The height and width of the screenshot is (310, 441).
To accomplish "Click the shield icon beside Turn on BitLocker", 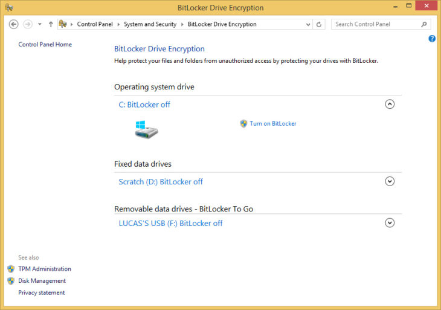I will pyautogui.click(x=243, y=123).
